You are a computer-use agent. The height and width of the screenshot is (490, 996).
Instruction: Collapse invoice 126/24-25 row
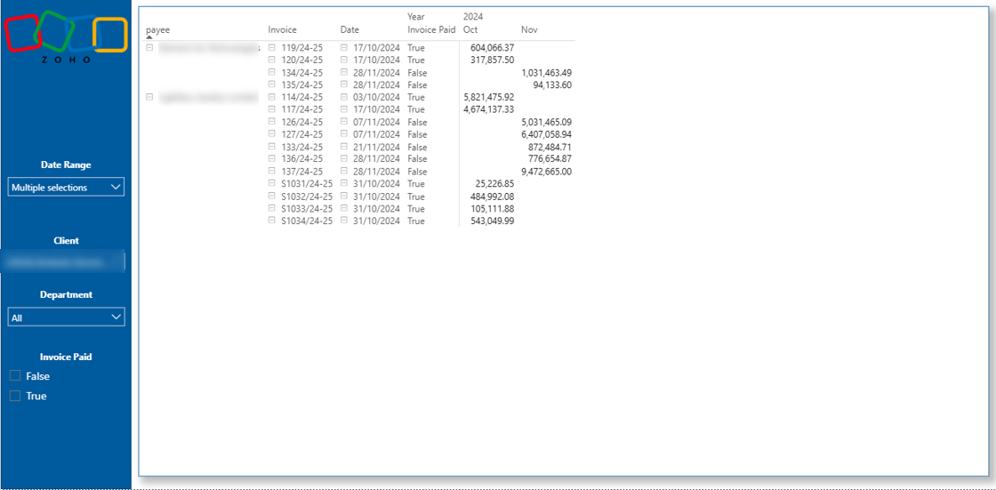coord(272,122)
